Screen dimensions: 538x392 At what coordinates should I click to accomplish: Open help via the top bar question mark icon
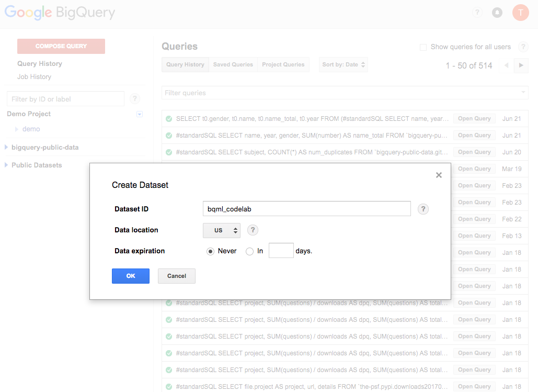coord(477,12)
